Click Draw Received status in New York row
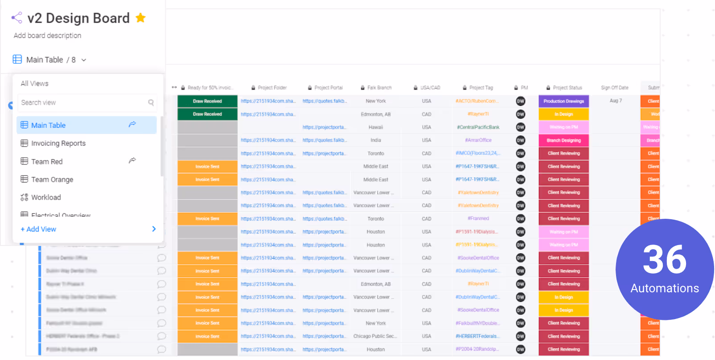The height and width of the screenshot is (360, 715). click(207, 101)
